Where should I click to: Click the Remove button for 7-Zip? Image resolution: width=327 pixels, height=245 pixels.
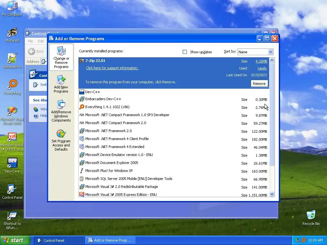259,84
